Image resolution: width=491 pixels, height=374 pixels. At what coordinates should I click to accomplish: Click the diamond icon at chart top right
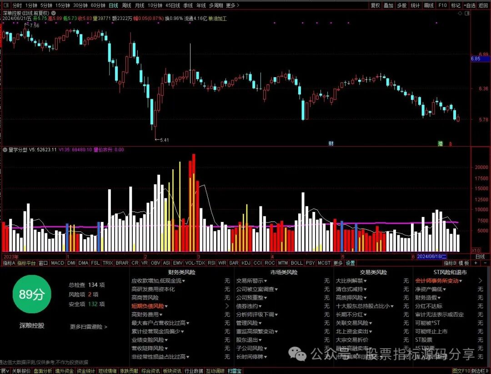[x=460, y=13]
